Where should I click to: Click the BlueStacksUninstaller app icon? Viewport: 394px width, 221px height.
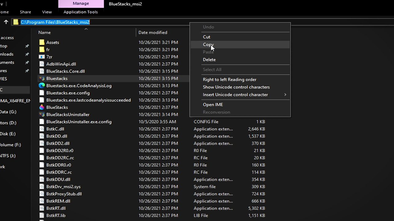42,114
